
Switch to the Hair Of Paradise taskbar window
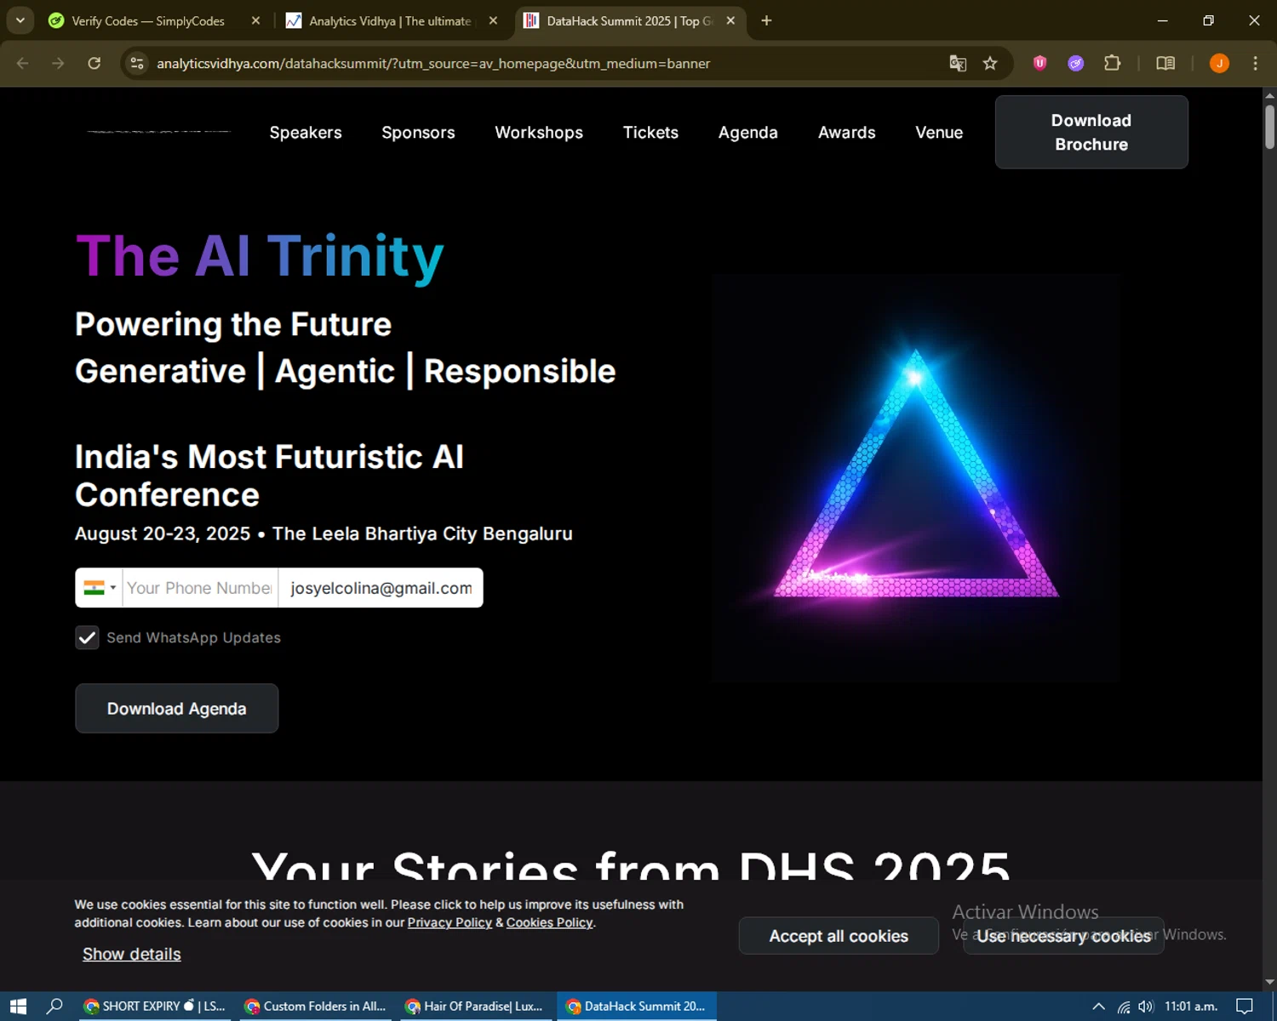tap(475, 1007)
